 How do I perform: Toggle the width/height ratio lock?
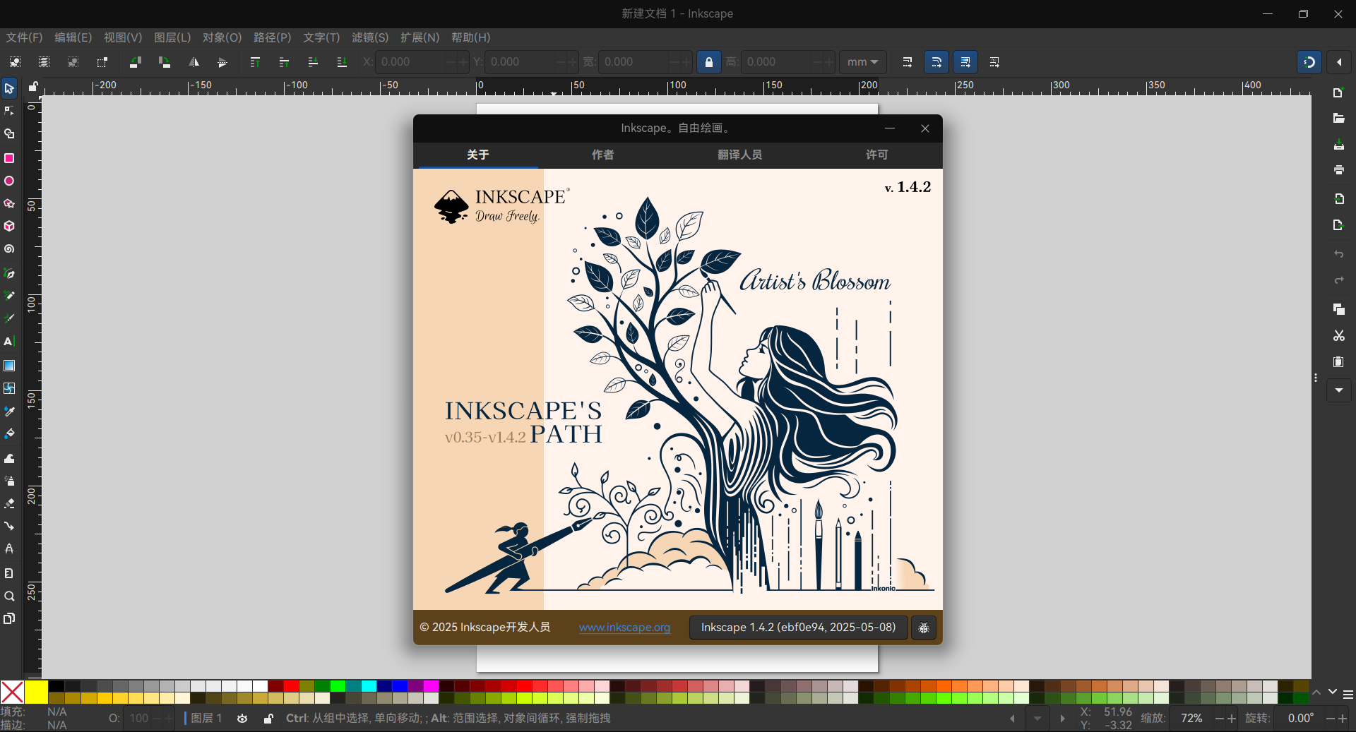(709, 62)
